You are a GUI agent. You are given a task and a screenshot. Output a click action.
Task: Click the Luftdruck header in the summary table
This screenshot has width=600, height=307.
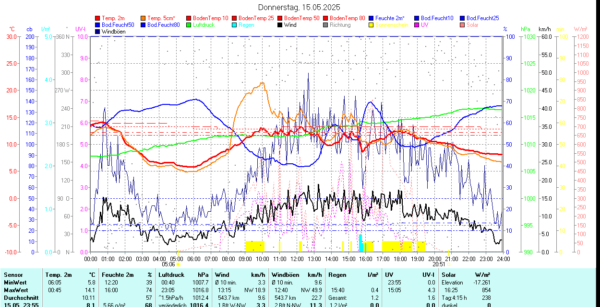172,275
